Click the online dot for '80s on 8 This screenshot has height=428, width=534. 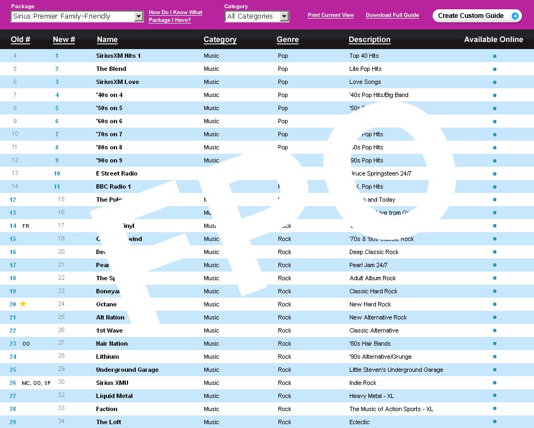click(x=495, y=148)
